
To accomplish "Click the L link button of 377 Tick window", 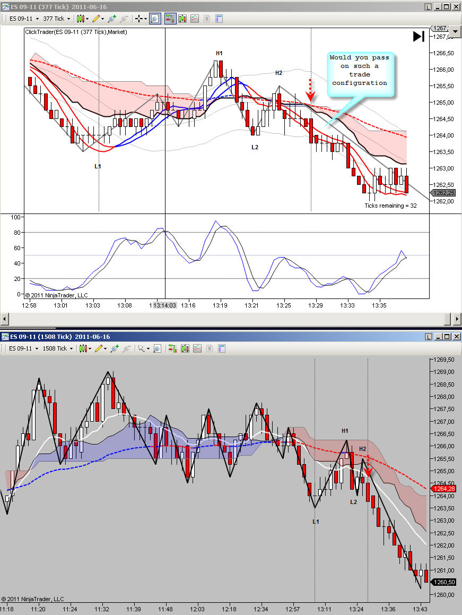I will [428, 7].
